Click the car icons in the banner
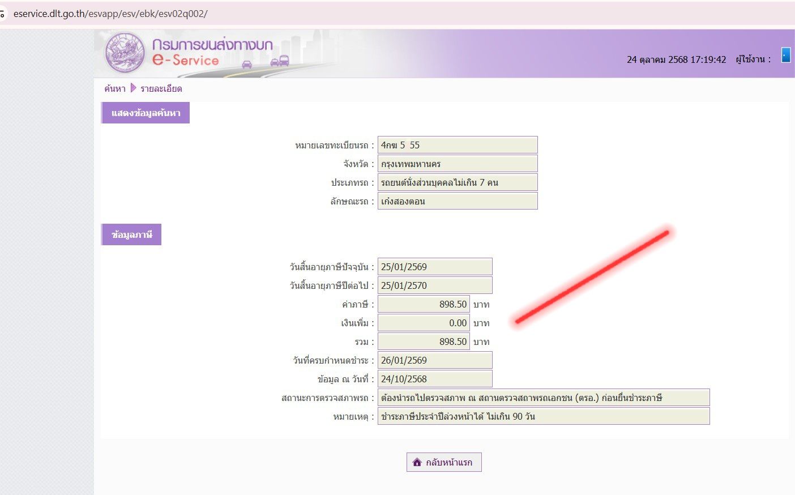This screenshot has width=795, height=495. [x=280, y=61]
